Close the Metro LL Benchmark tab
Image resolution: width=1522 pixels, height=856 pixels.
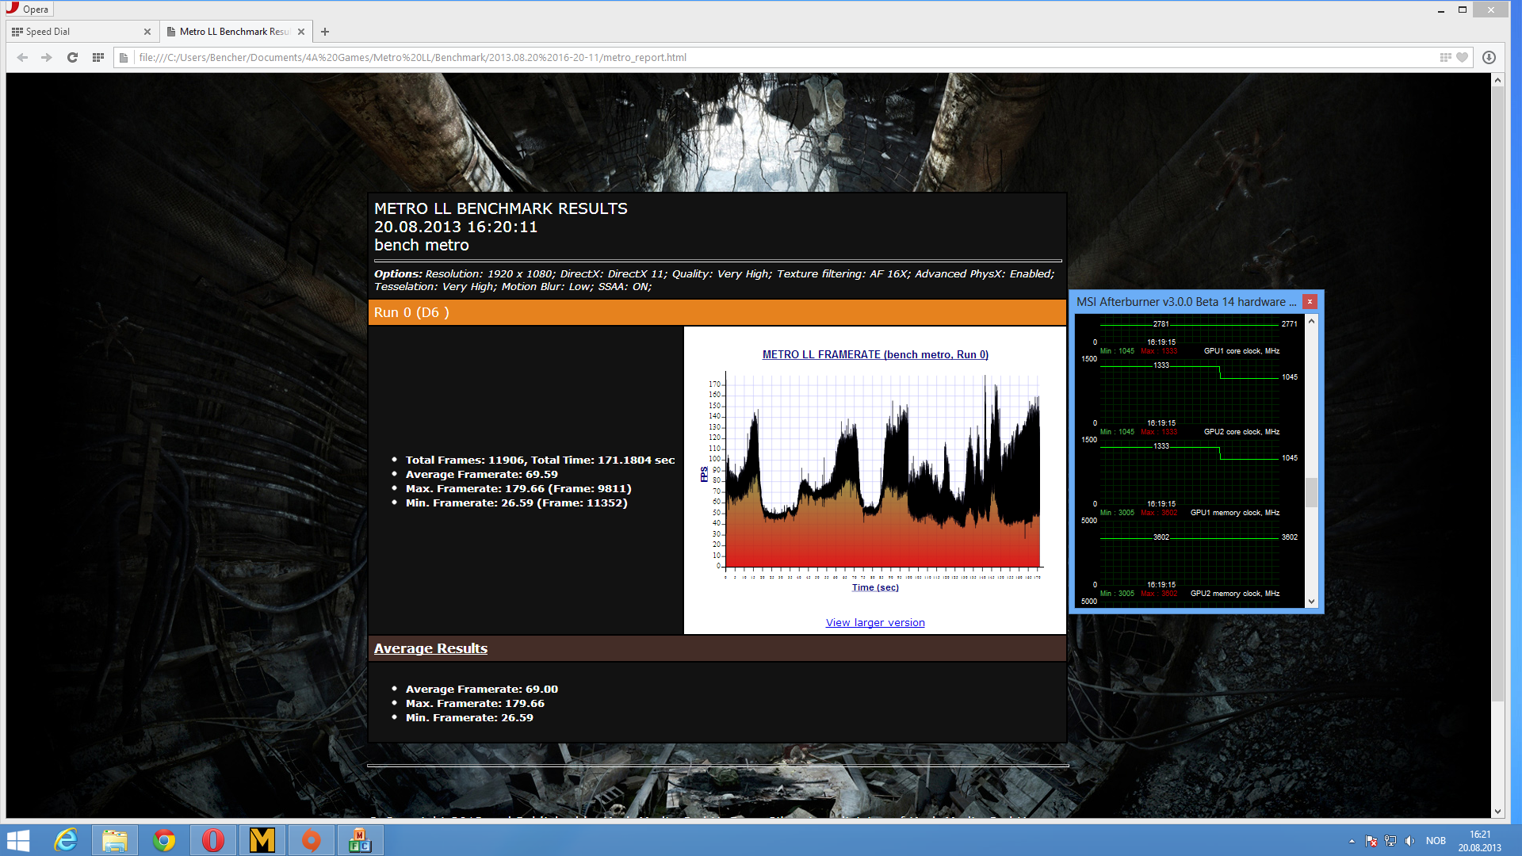click(301, 32)
